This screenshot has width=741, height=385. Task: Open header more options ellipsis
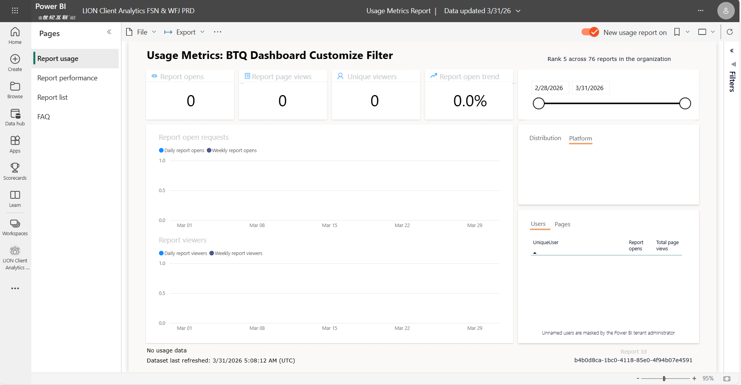coord(701,10)
